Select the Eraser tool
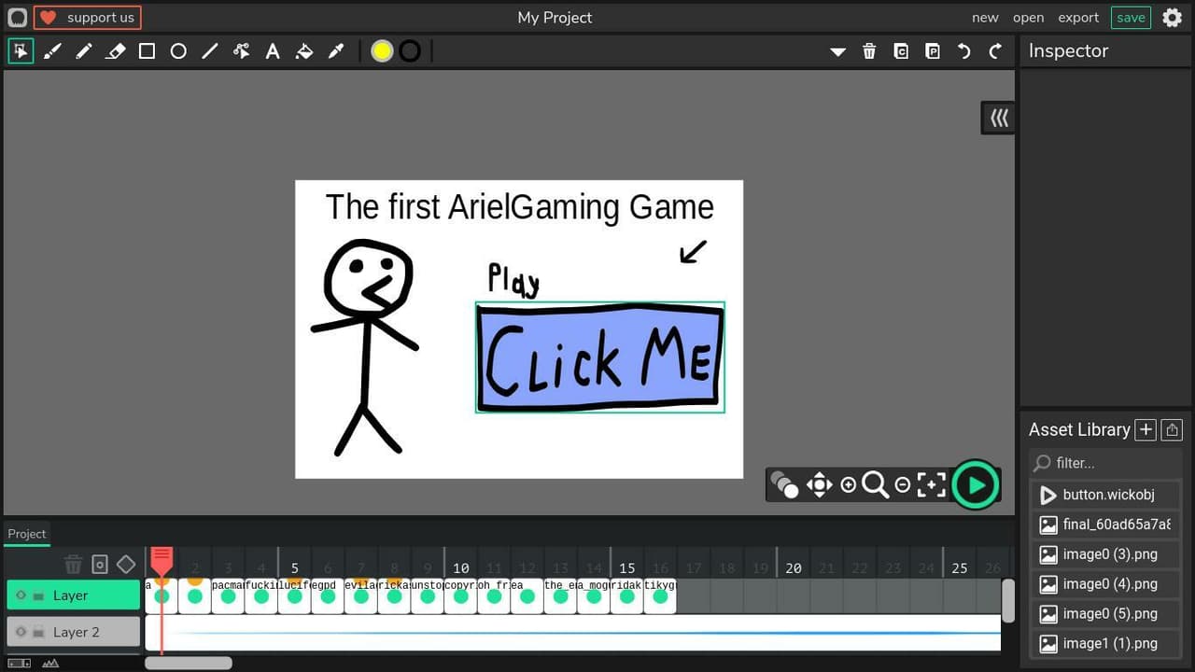The image size is (1195, 672). (116, 51)
